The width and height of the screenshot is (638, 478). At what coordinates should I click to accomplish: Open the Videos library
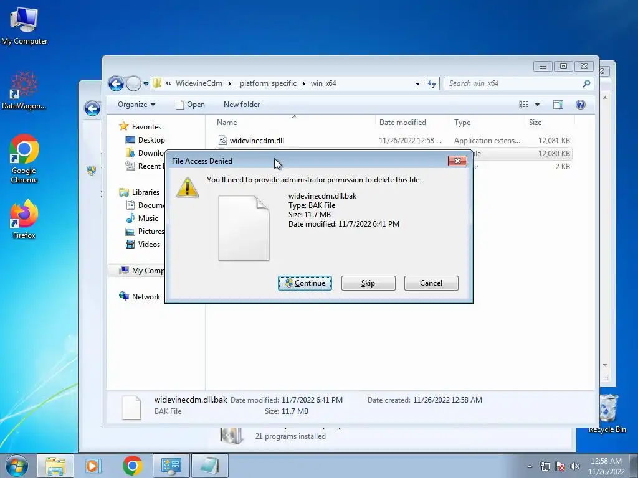click(x=149, y=244)
